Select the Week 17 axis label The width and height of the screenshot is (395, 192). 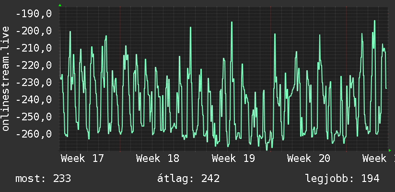82,159
